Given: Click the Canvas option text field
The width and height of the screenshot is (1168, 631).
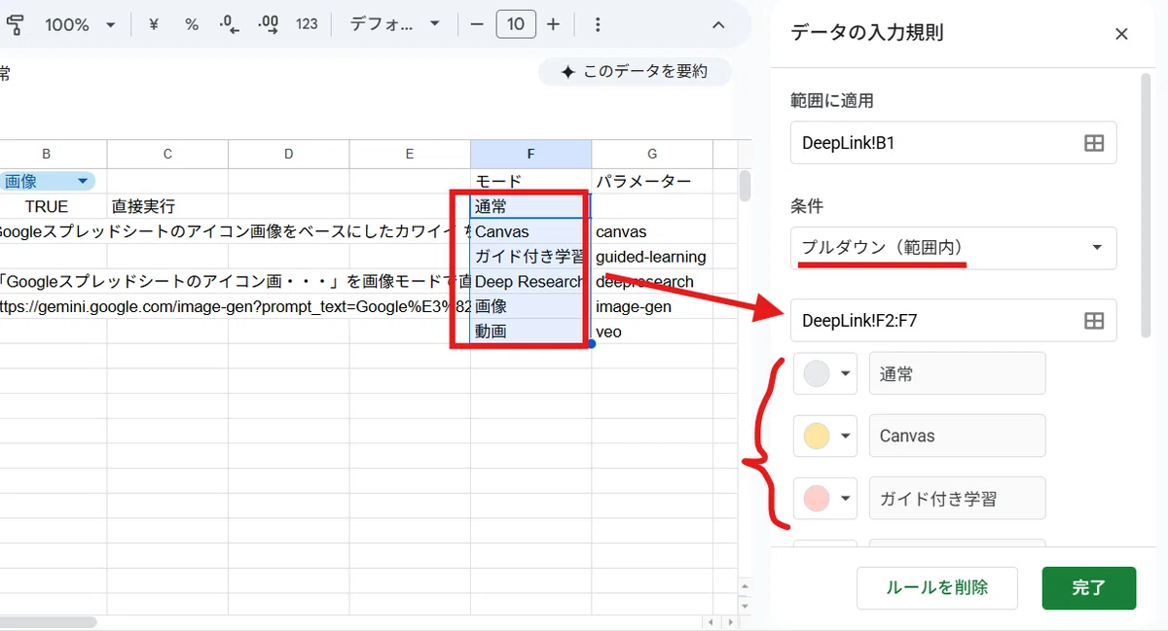Looking at the screenshot, I should 957,436.
